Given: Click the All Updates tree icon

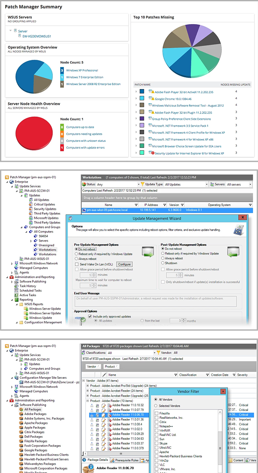Looking at the screenshot, I should (31, 200).
